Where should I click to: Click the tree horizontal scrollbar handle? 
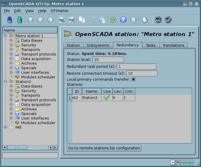pos(17,148)
